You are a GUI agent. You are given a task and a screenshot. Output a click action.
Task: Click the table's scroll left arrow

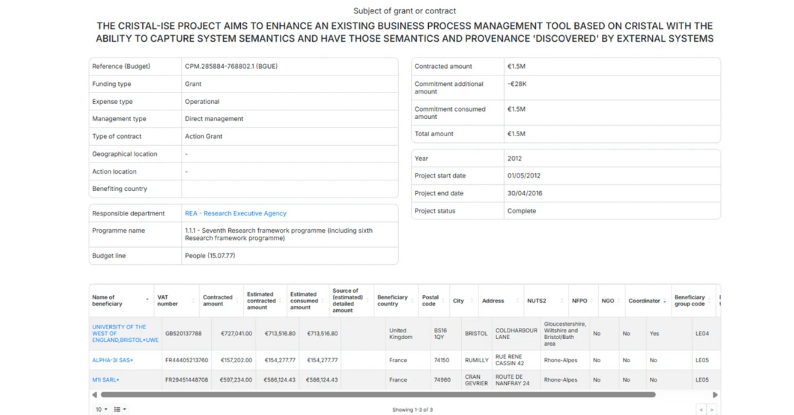(94, 395)
